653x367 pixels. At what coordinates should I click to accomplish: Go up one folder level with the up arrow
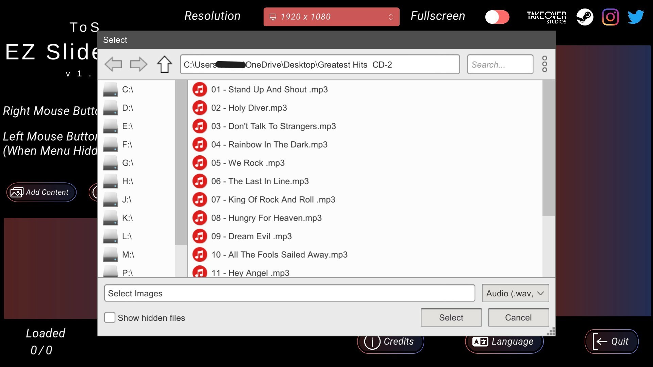click(164, 64)
